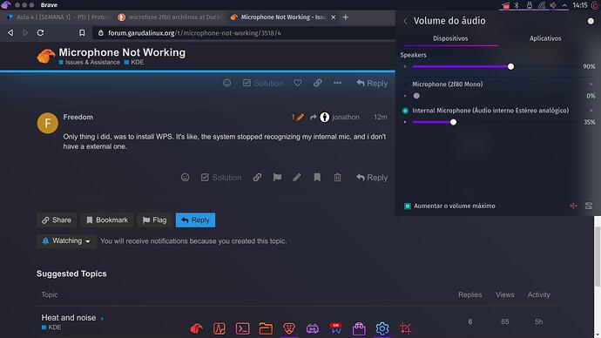Open the network tray icon
This screenshot has width=601, height=338.
542,5
